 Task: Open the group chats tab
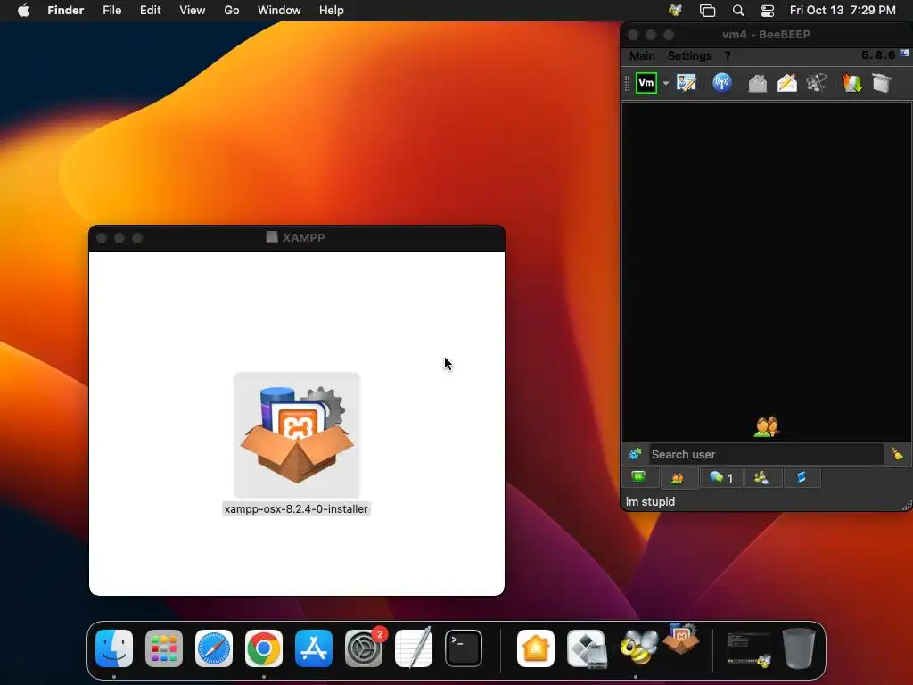coord(761,478)
